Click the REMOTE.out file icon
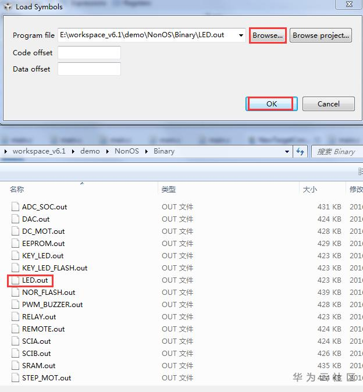Image resolution: width=363 pixels, height=392 pixels. tap(15, 329)
